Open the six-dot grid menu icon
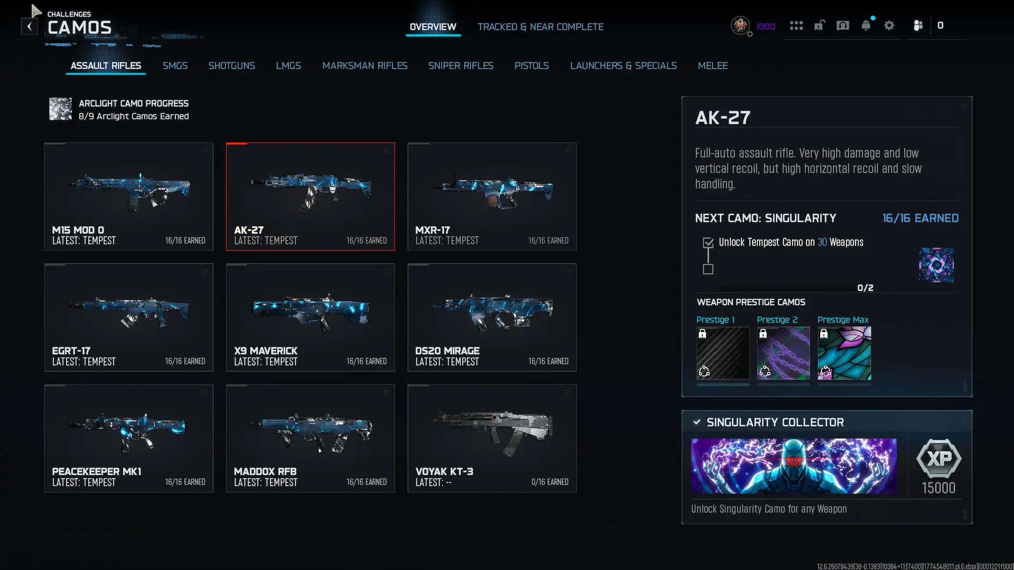Viewport: 1014px width, 570px height. (x=796, y=25)
